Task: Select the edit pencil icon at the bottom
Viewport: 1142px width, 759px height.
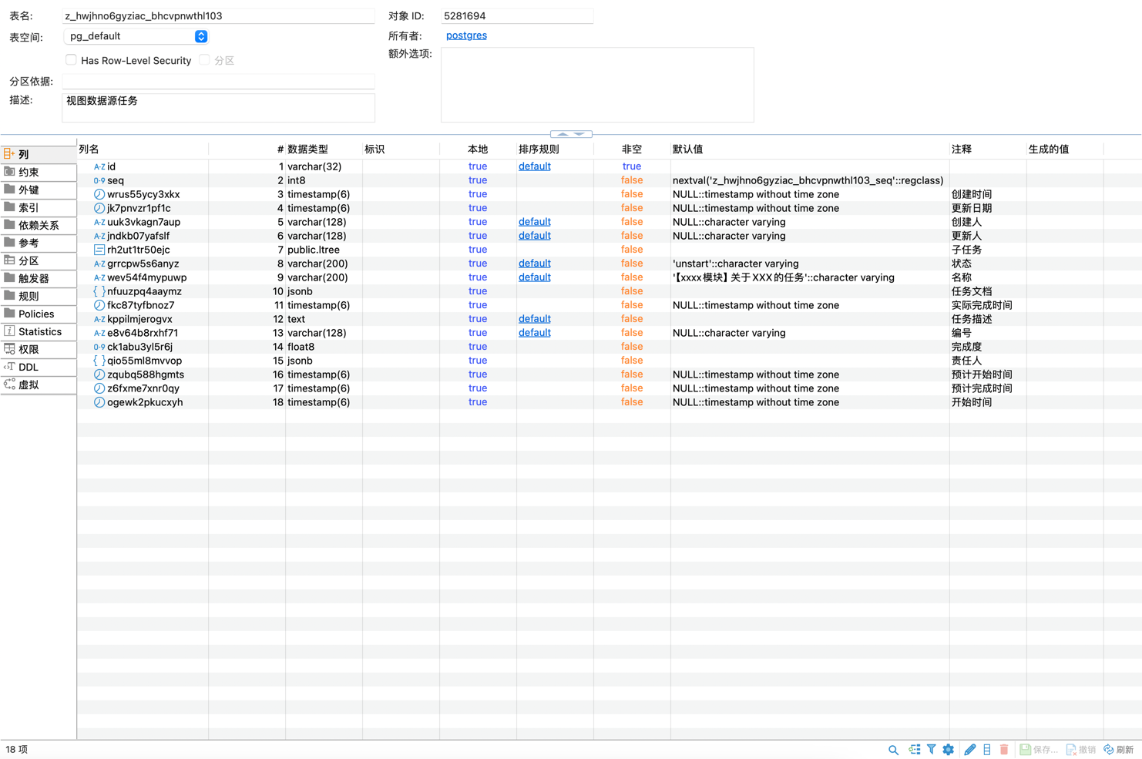Action: pos(969,749)
